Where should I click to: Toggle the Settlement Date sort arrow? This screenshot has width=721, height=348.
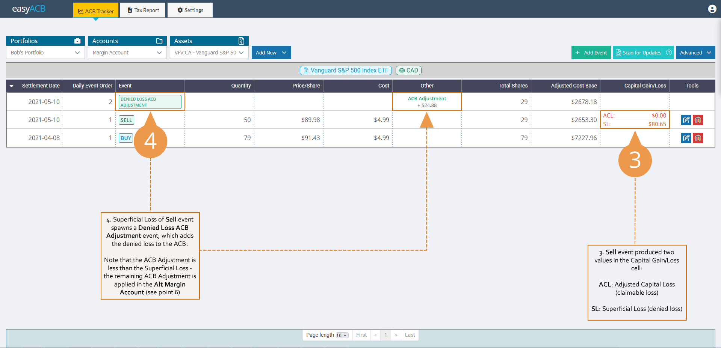pyautogui.click(x=11, y=86)
